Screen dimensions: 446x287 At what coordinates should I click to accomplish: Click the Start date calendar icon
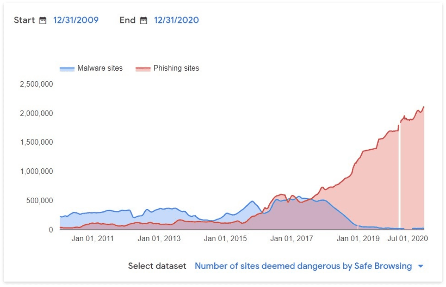click(43, 20)
